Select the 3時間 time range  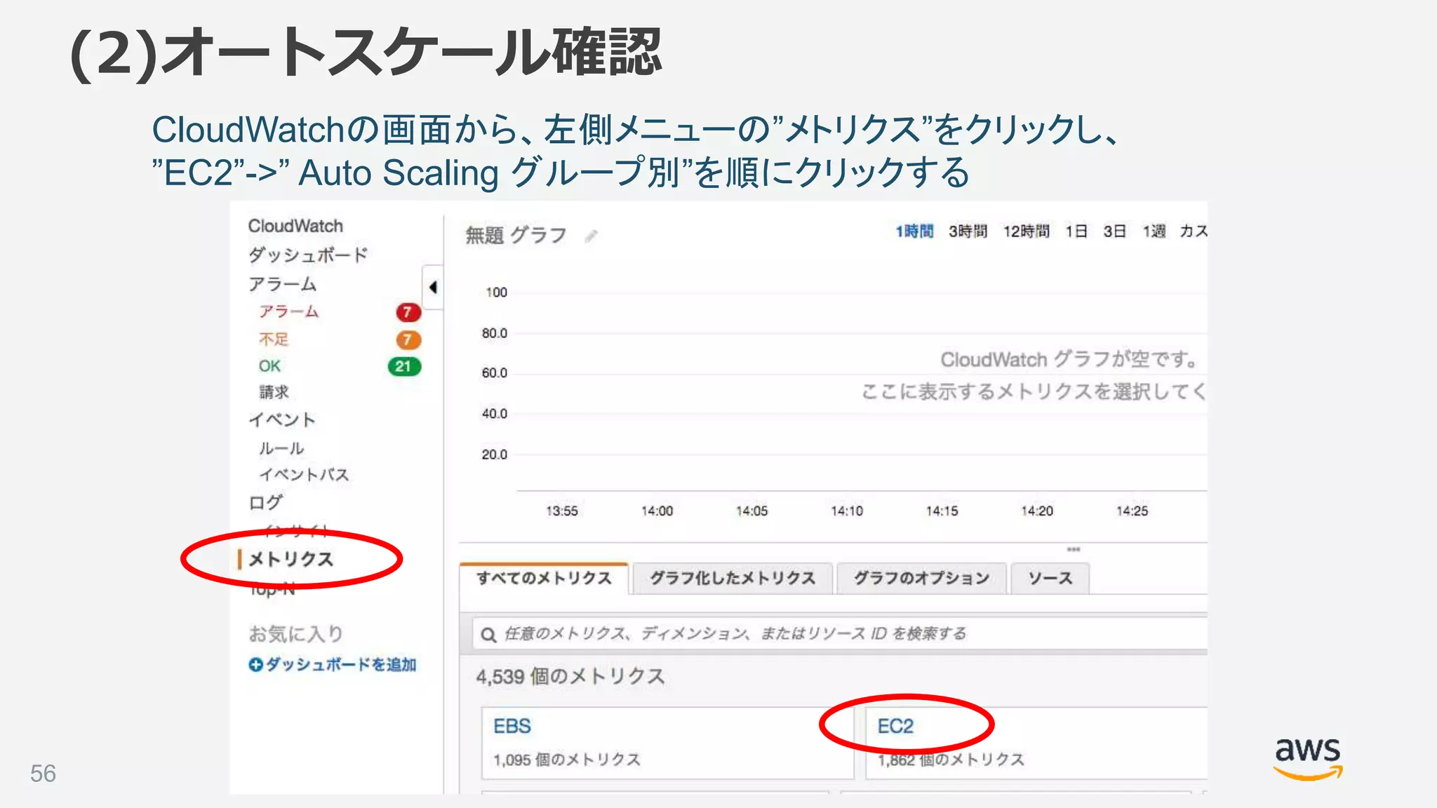(968, 231)
